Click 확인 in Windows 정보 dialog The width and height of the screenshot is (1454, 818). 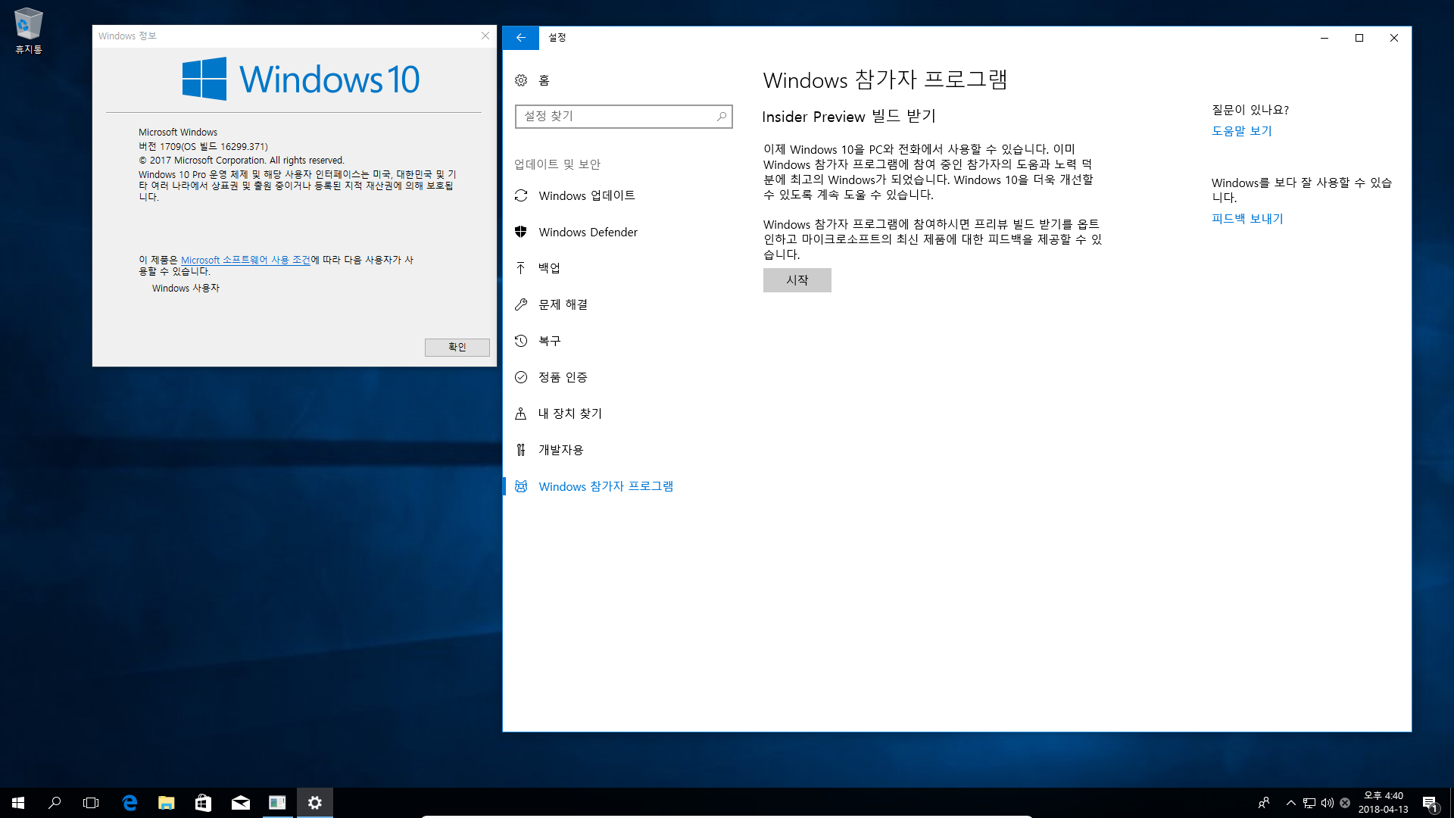[x=457, y=347]
